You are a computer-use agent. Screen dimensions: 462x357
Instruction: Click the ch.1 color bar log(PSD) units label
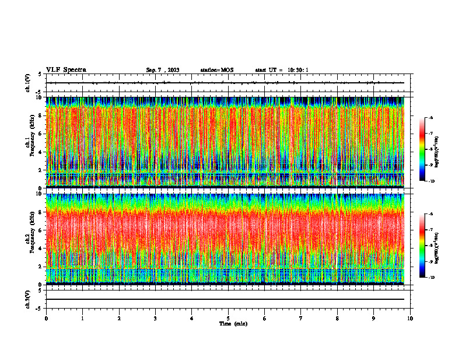coord(437,152)
